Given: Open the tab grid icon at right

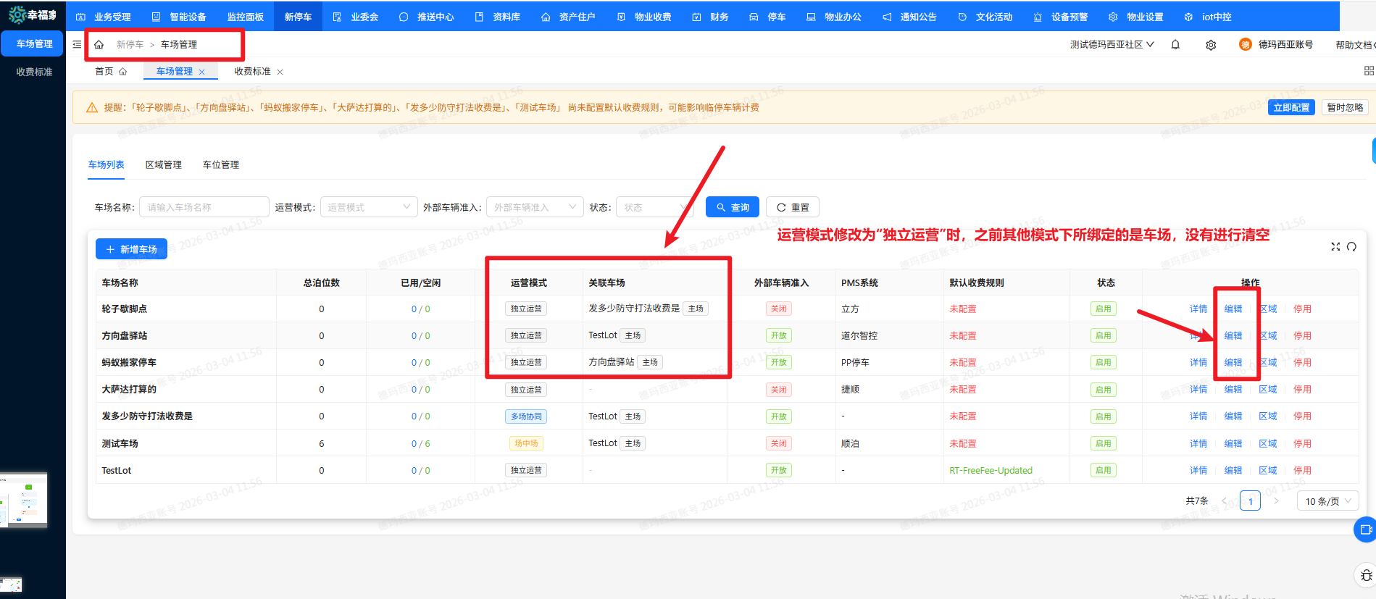Looking at the screenshot, I should click(1368, 71).
